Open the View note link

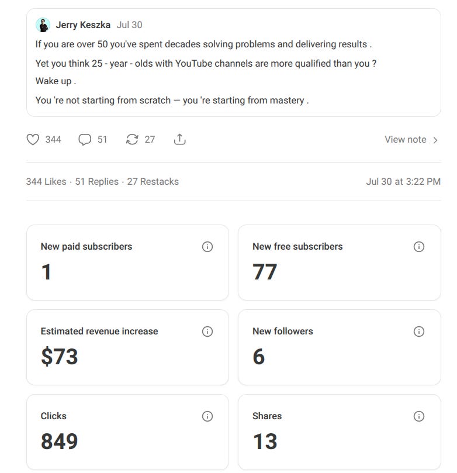(405, 140)
